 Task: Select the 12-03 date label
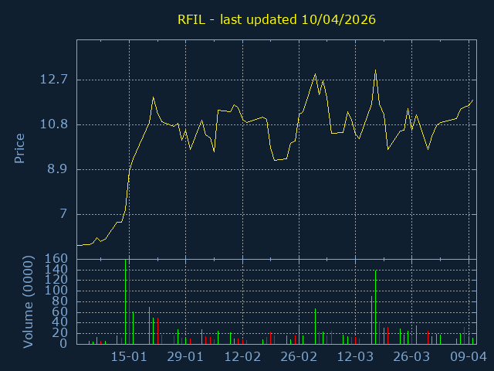coord(355,356)
